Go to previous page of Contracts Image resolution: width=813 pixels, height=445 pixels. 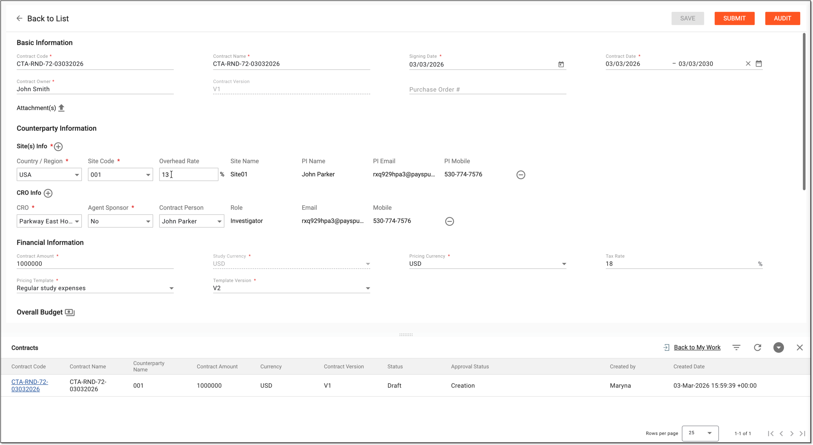click(781, 434)
